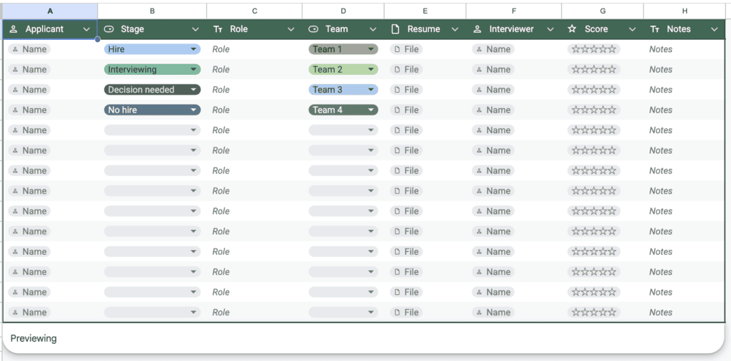Click the interviewer Name chip in the No hire row
Screen dimensions: 731x361
point(493,110)
